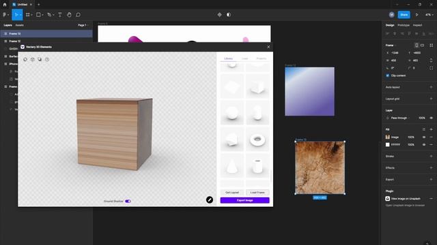
Task: Add an effect with plus icon
Action: (x=431, y=168)
